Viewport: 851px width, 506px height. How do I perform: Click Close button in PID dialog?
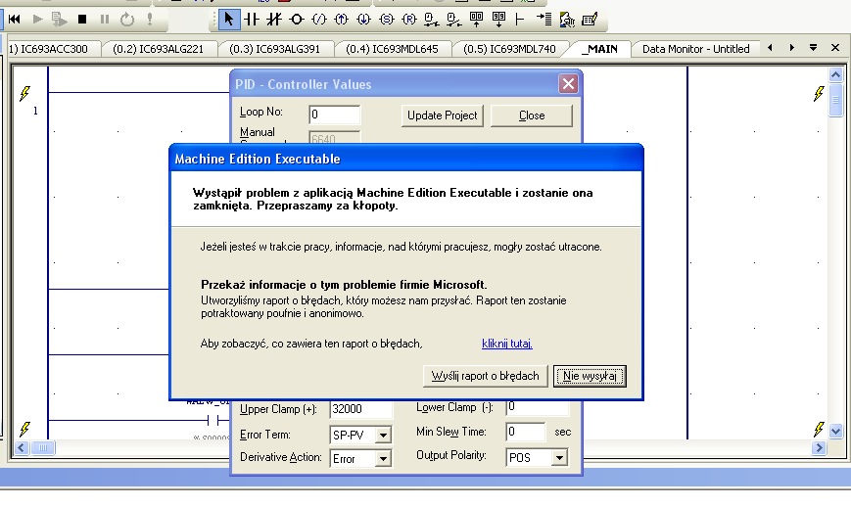(532, 115)
